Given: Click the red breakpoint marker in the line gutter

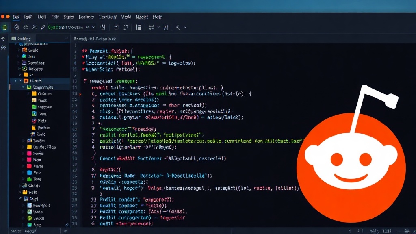Looking at the screenshot, I should click(x=80, y=94).
